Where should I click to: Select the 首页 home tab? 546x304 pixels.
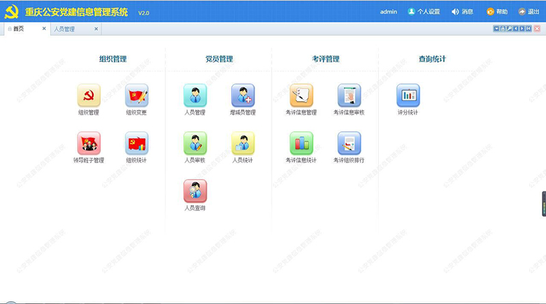click(18, 29)
